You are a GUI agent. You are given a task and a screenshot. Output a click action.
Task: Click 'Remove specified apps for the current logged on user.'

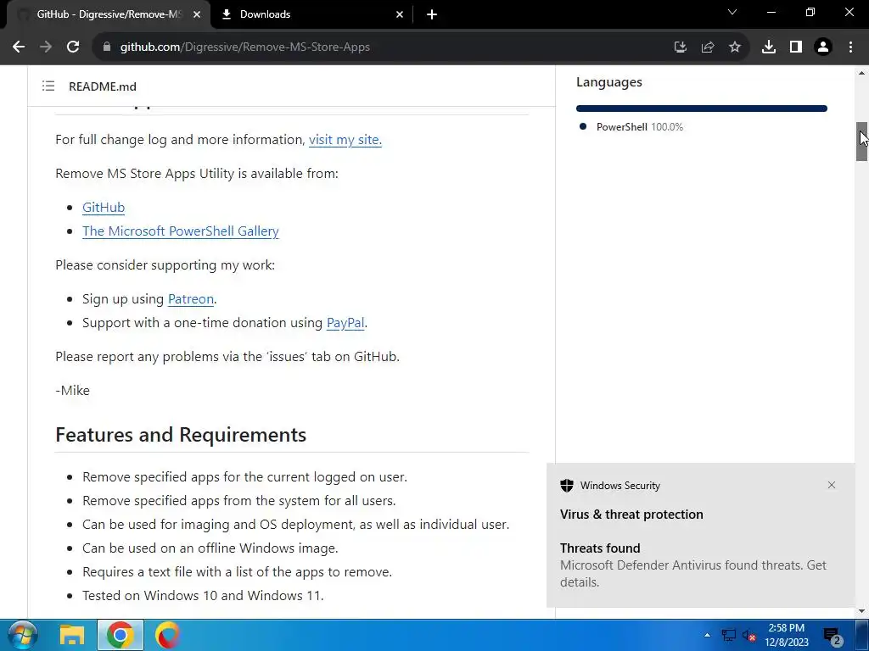(x=245, y=476)
